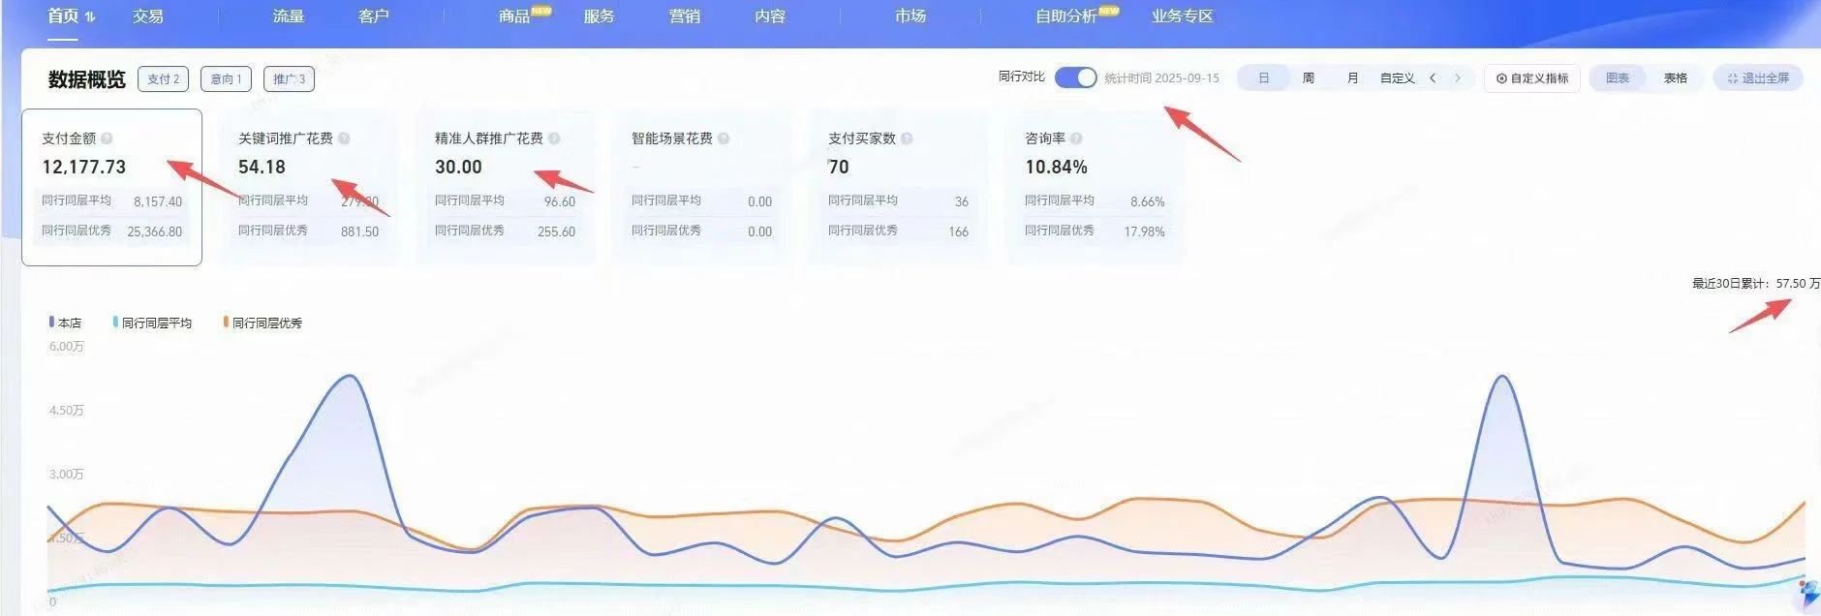Click help icon beside 智能场景花费
Screen dimensions: 1821x616
click(x=724, y=139)
